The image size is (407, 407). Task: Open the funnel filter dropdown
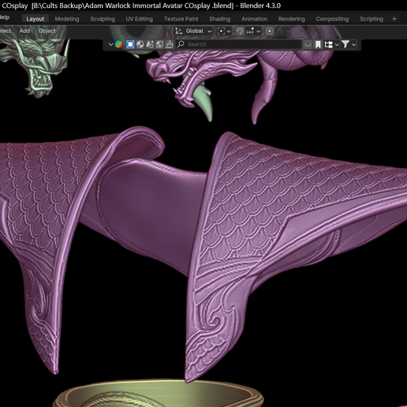pos(349,44)
